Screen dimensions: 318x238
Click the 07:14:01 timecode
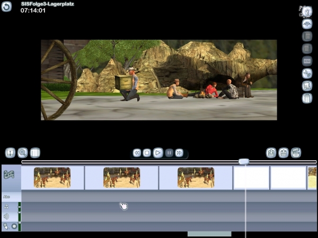point(33,11)
